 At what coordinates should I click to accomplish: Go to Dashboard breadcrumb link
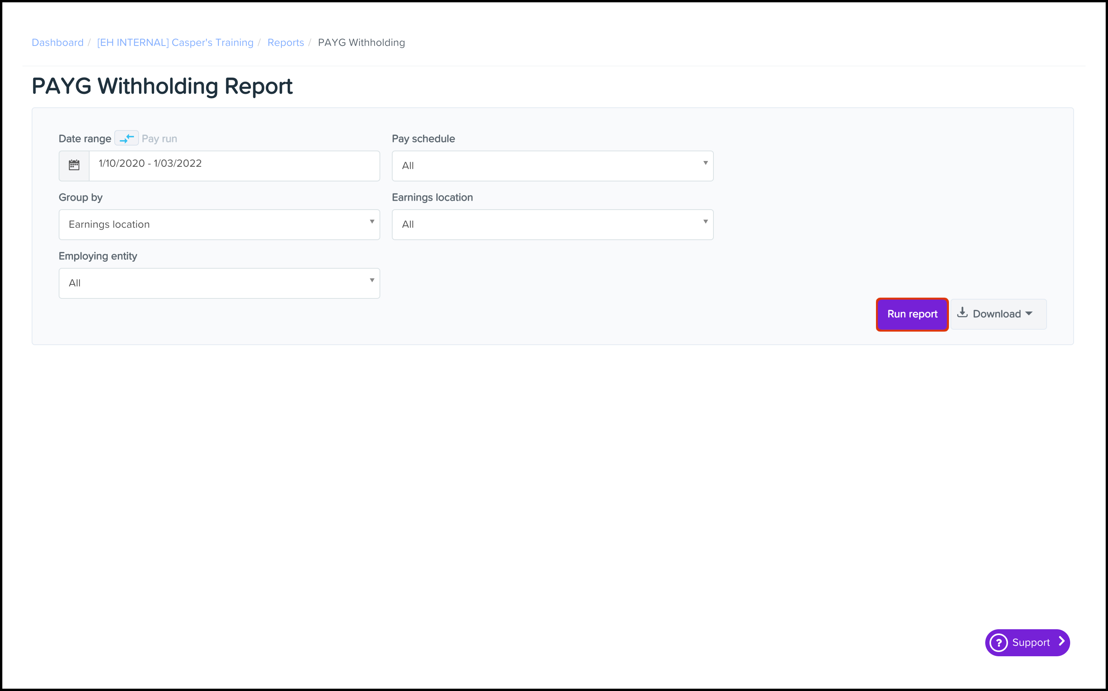pos(58,42)
